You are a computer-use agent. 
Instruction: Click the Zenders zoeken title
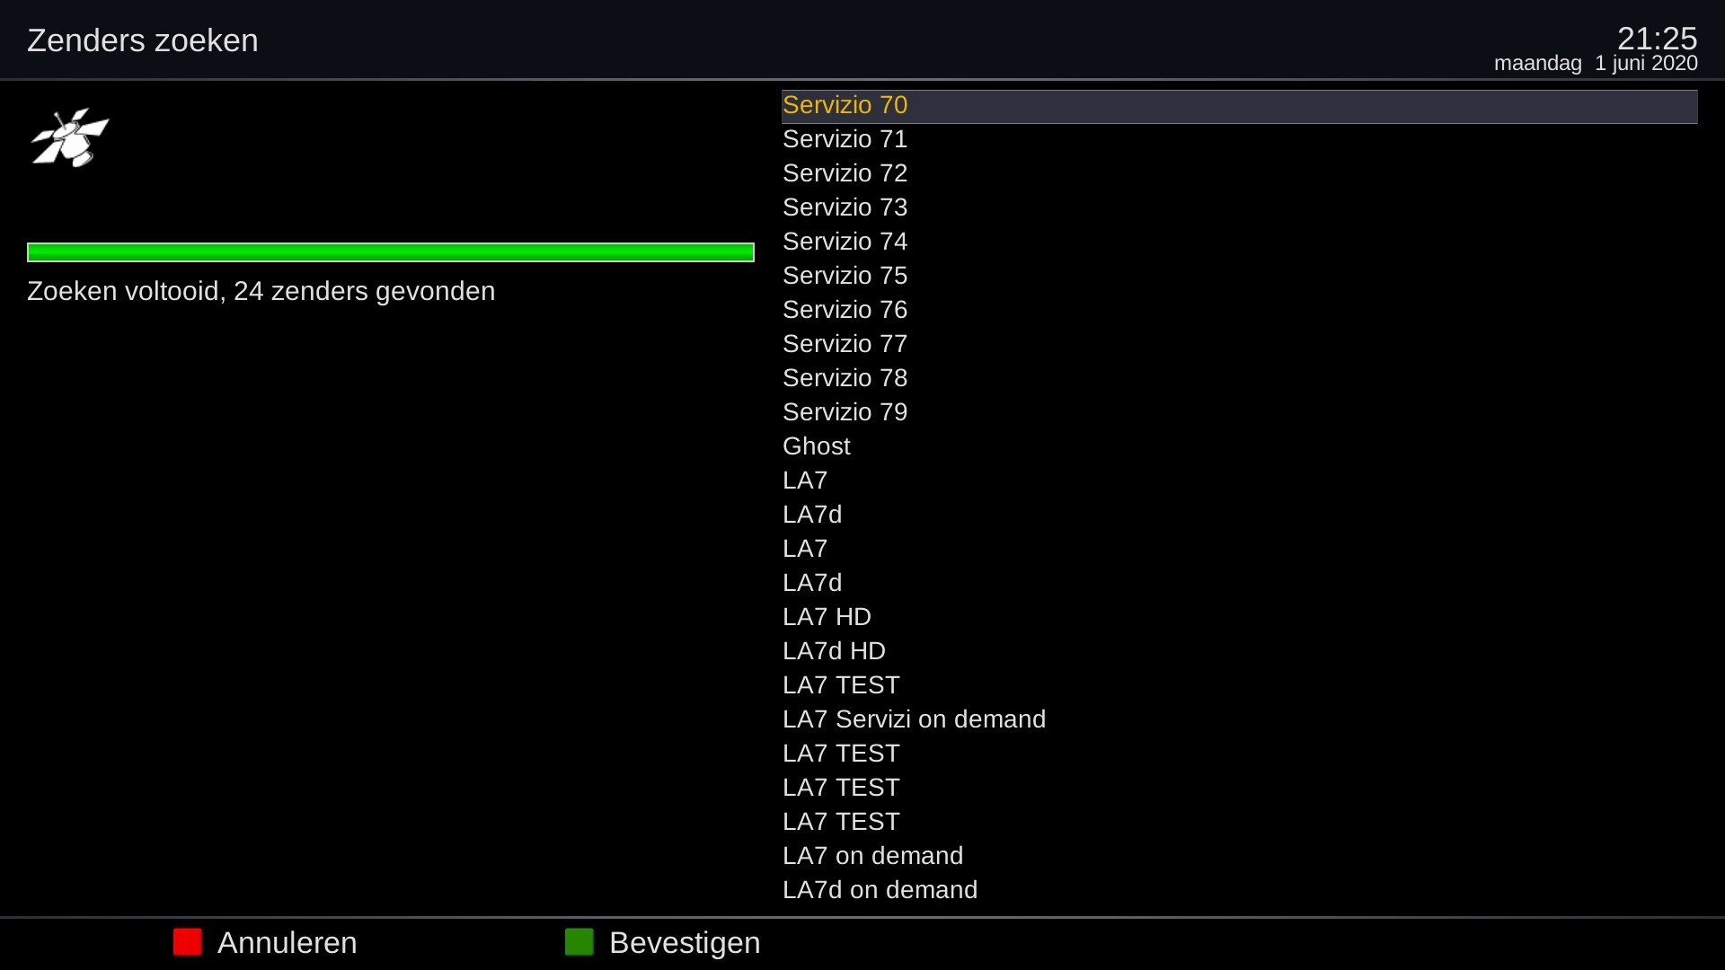[143, 40]
